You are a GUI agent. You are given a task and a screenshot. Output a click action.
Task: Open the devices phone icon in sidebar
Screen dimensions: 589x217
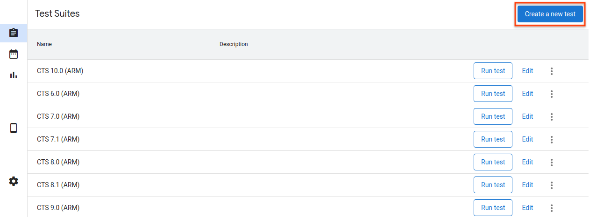click(14, 128)
